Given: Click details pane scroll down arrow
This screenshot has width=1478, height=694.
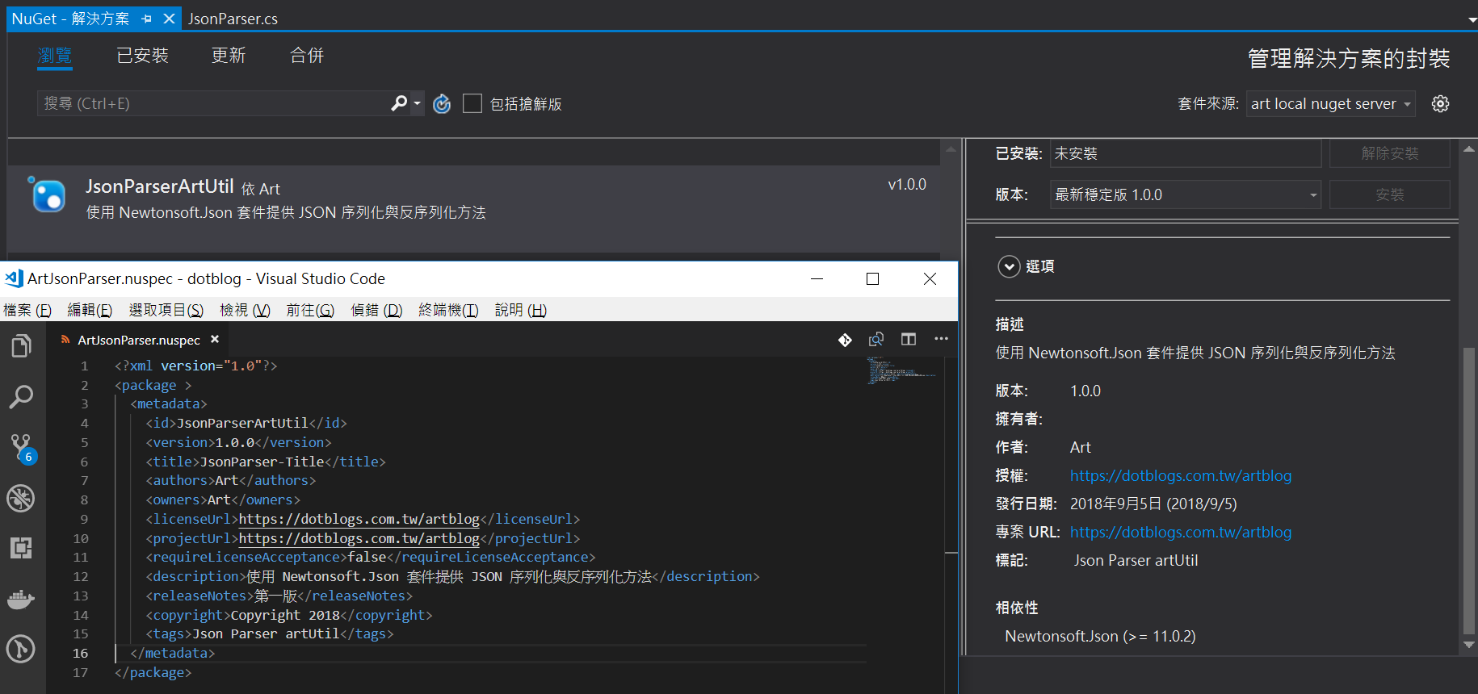Looking at the screenshot, I should pyautogui.click(x=1469, y=645).
